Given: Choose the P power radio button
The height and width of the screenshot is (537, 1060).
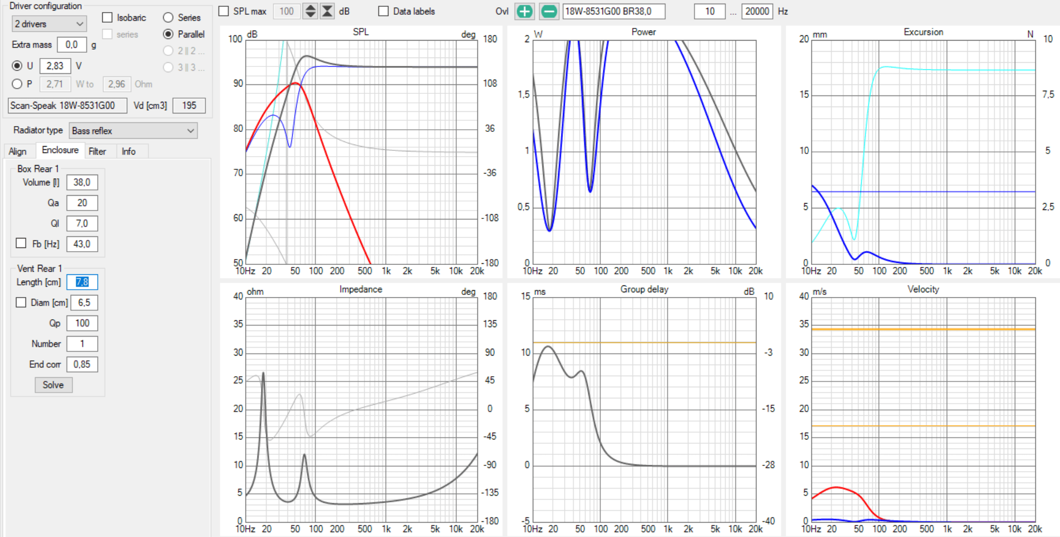Looking at the screenshot, I should (x=17, y=84).
